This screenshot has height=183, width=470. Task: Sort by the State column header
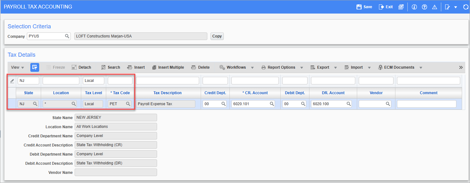click(28, 93)
